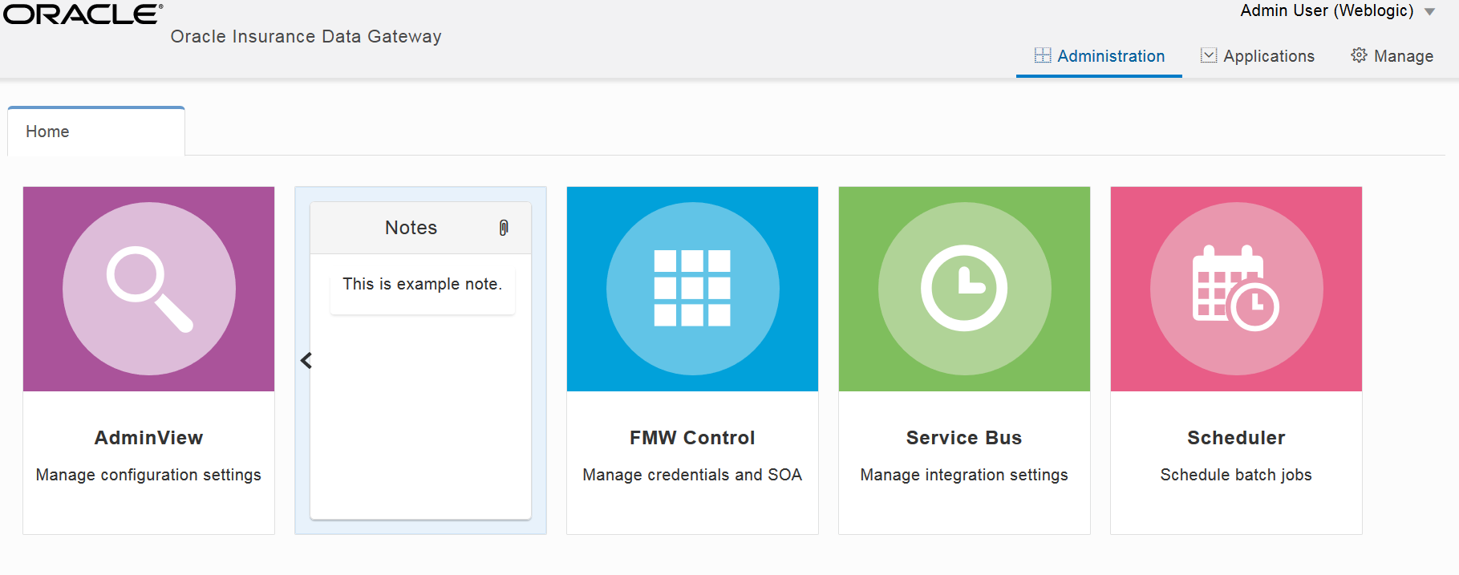
Task: Click 'Oracle Insurance Data Gateway' title
Action: click(x=306, y=37)
